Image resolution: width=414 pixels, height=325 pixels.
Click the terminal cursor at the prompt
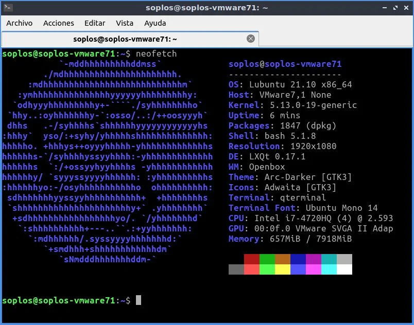pyautogui.click(x=139, y=300)
